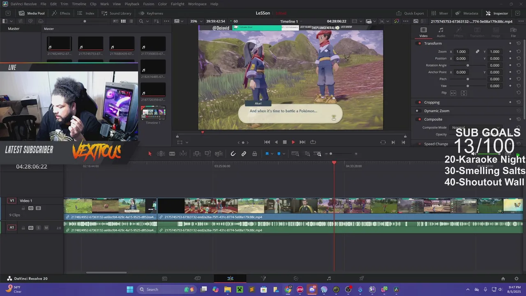Activate the Trim Edit Mode tool
This screenshot has width=526, height=296.
point(161,154)
